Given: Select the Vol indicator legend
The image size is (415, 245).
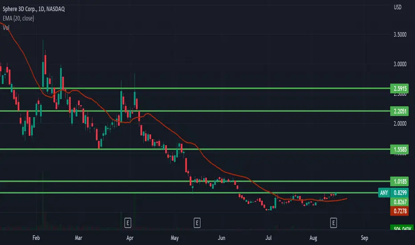Looking at the screenshot, I should click(6, 28).
